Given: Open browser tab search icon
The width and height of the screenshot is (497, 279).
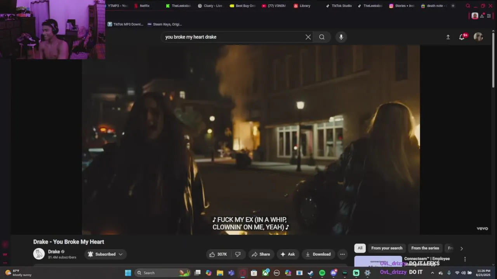Looking at the screenshot, I should click(467, 6).
